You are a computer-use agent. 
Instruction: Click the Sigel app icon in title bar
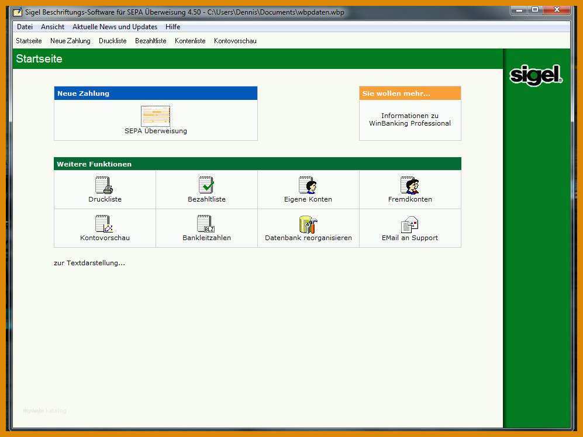[x=18, y=12]
